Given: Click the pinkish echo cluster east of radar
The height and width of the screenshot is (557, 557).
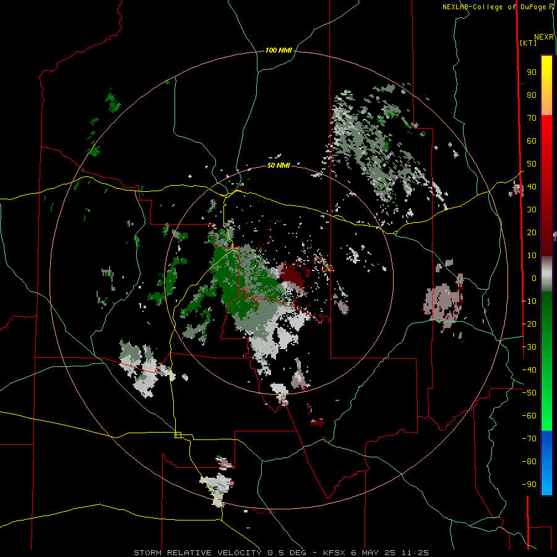Looking at the screenshot, I should pos(444,302).
